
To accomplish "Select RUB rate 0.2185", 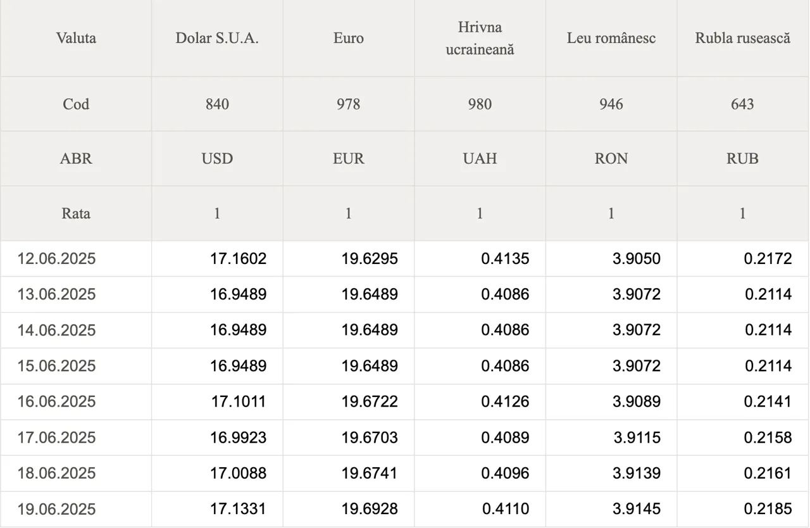I will [x=768, y=509].
